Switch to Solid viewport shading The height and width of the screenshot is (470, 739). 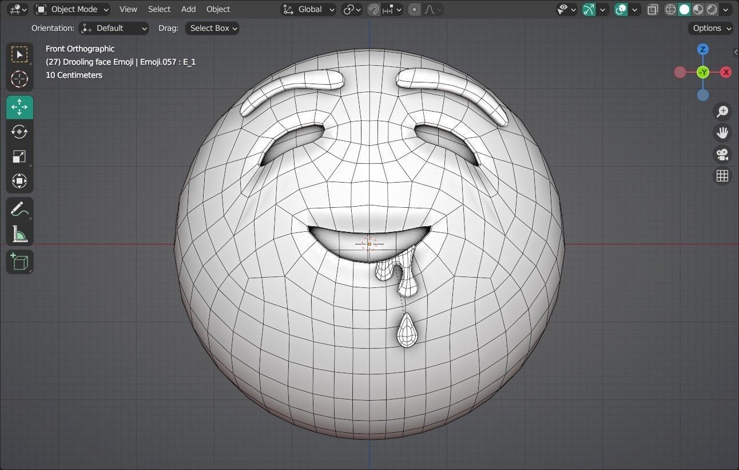click(x=685, y=9)
